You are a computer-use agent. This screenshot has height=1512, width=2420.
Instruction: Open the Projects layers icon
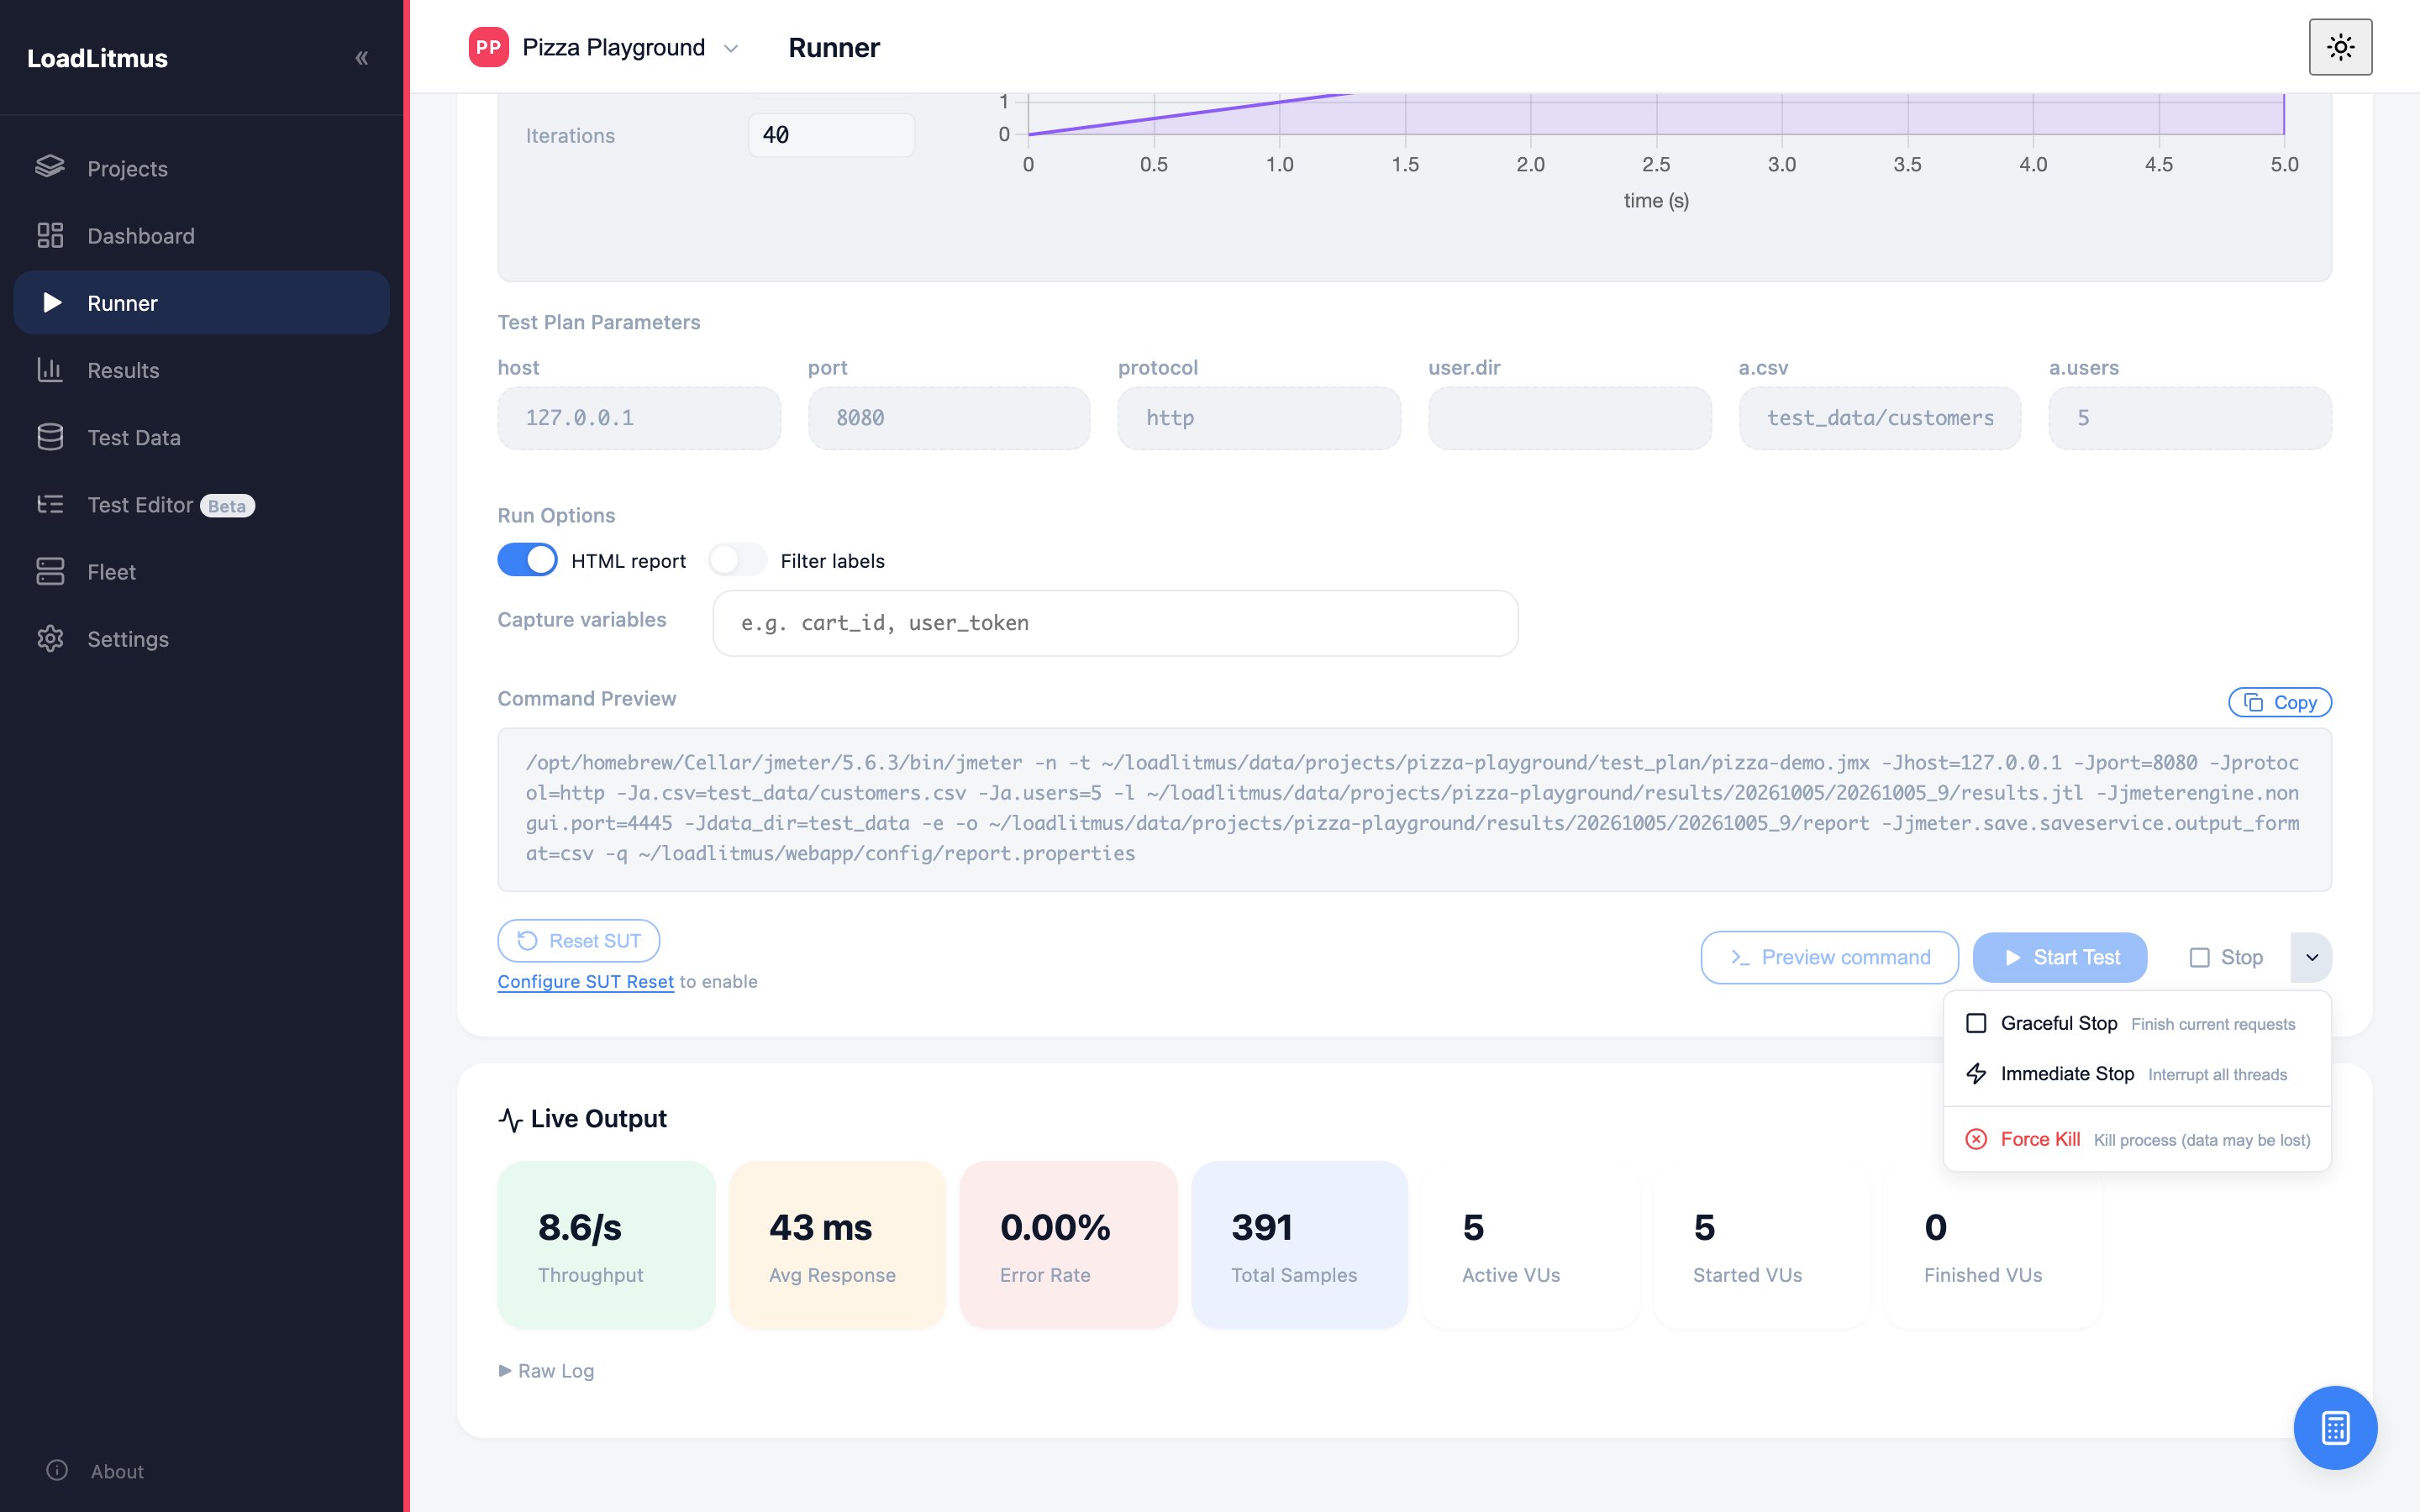(x=50, y=167)
